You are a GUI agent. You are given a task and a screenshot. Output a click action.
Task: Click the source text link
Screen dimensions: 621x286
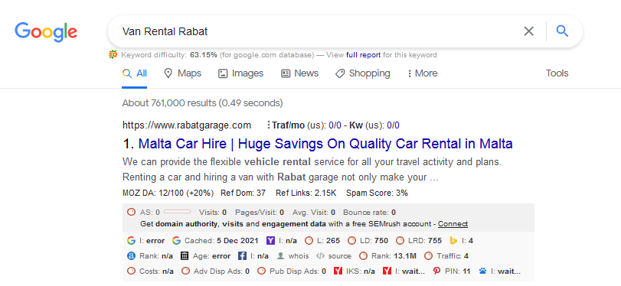340,256
